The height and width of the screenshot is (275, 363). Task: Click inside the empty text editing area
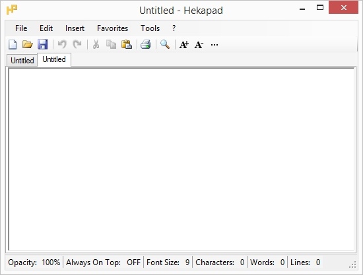pos(181,159)
